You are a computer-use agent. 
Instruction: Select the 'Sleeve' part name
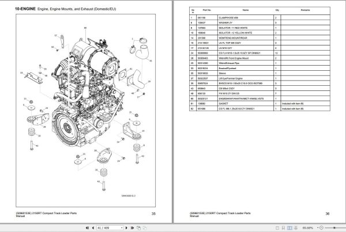point(222,73)
